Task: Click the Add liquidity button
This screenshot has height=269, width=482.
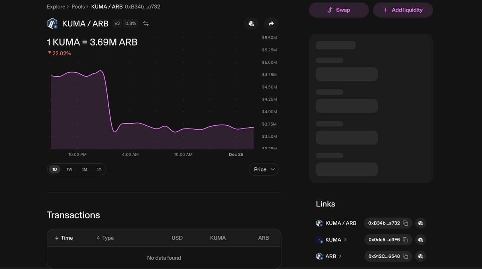Action: (403, 10)
